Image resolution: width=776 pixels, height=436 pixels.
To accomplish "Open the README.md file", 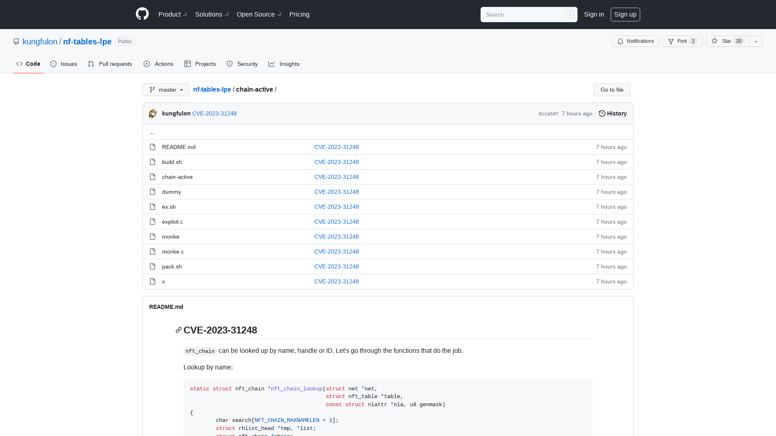I will (x=179, y=147).
